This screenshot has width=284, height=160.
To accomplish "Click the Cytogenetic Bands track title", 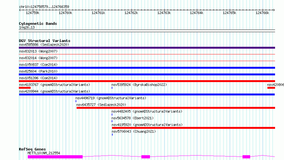I will coord(38,24).
